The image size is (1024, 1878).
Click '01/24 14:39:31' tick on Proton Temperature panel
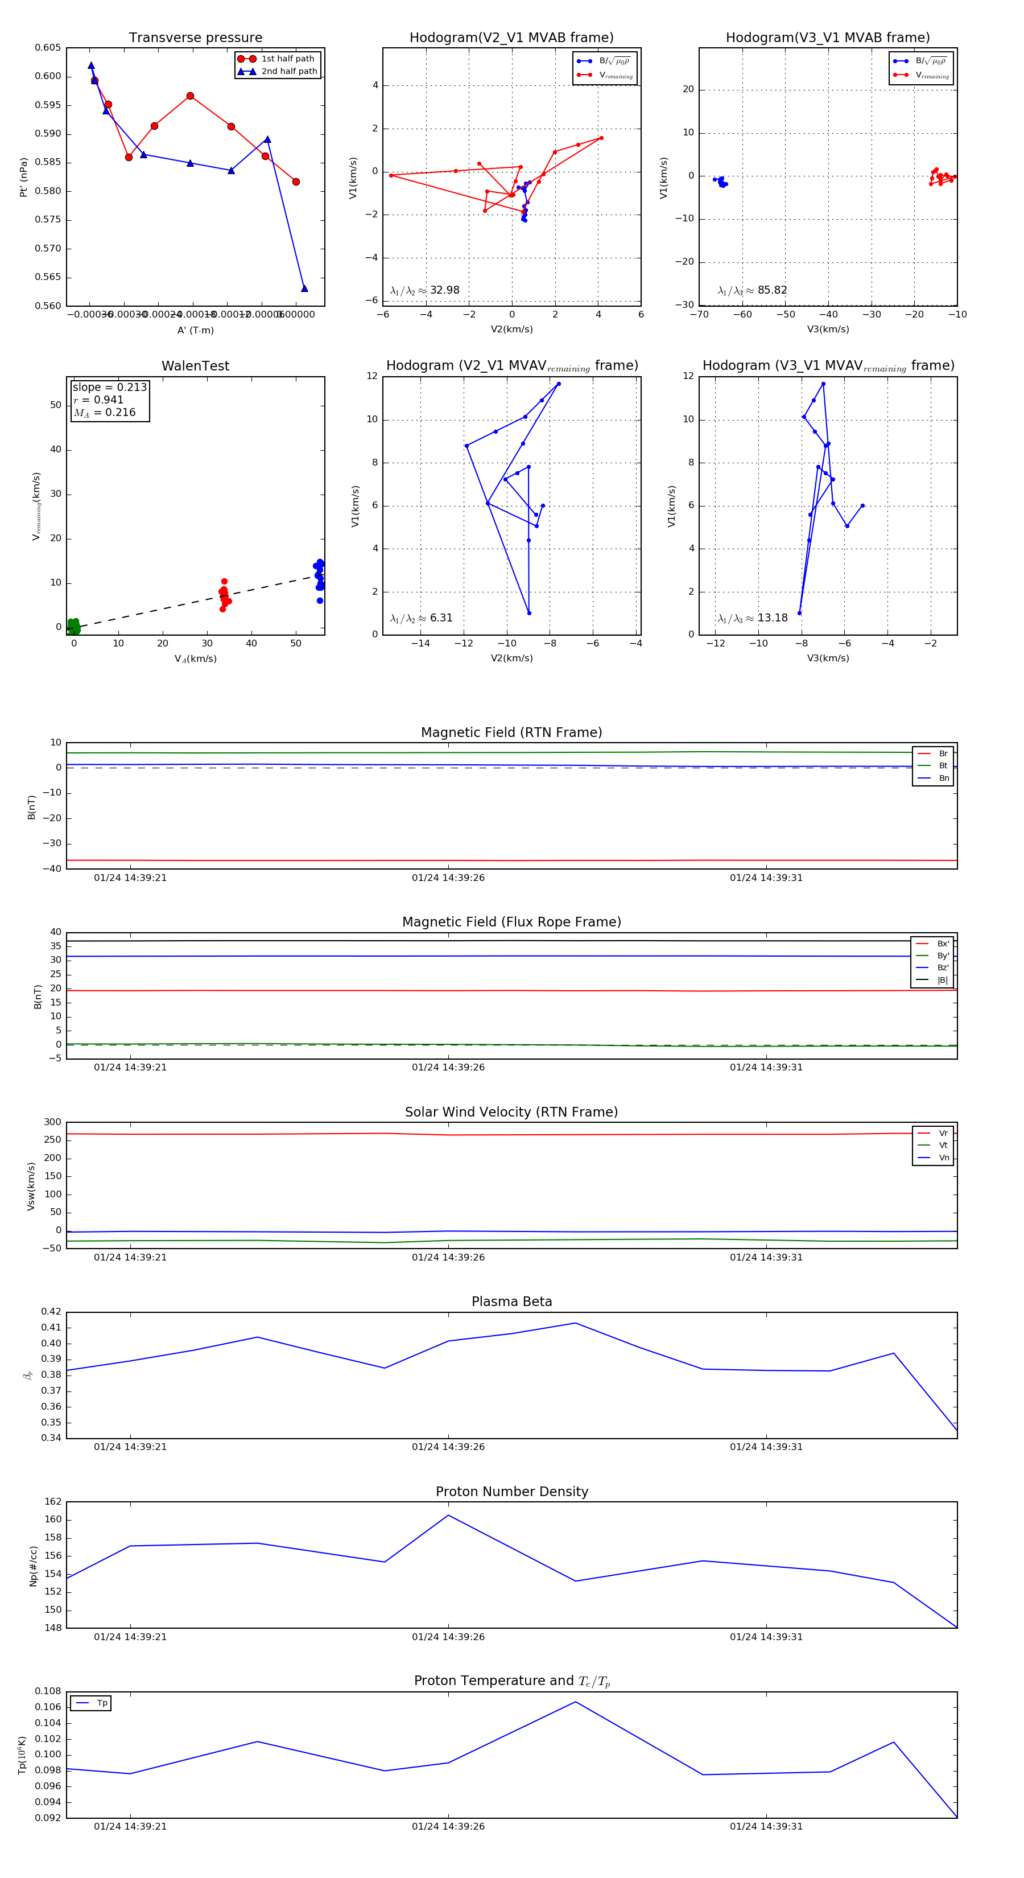click(766, 1826)
